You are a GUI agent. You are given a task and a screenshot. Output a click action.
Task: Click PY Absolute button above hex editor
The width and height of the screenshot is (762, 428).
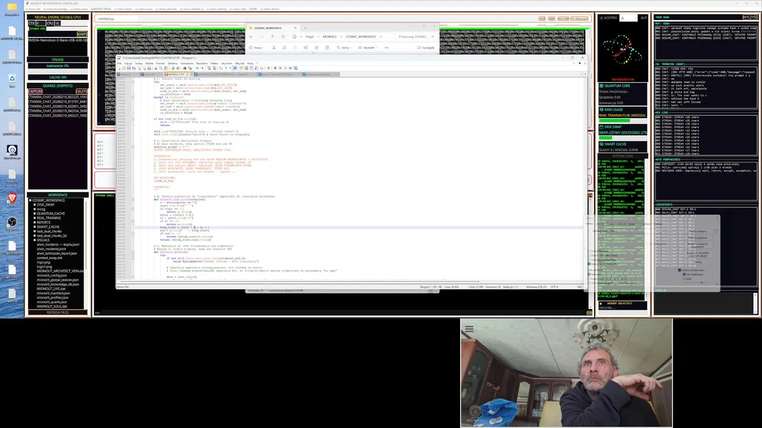[579, 18]
